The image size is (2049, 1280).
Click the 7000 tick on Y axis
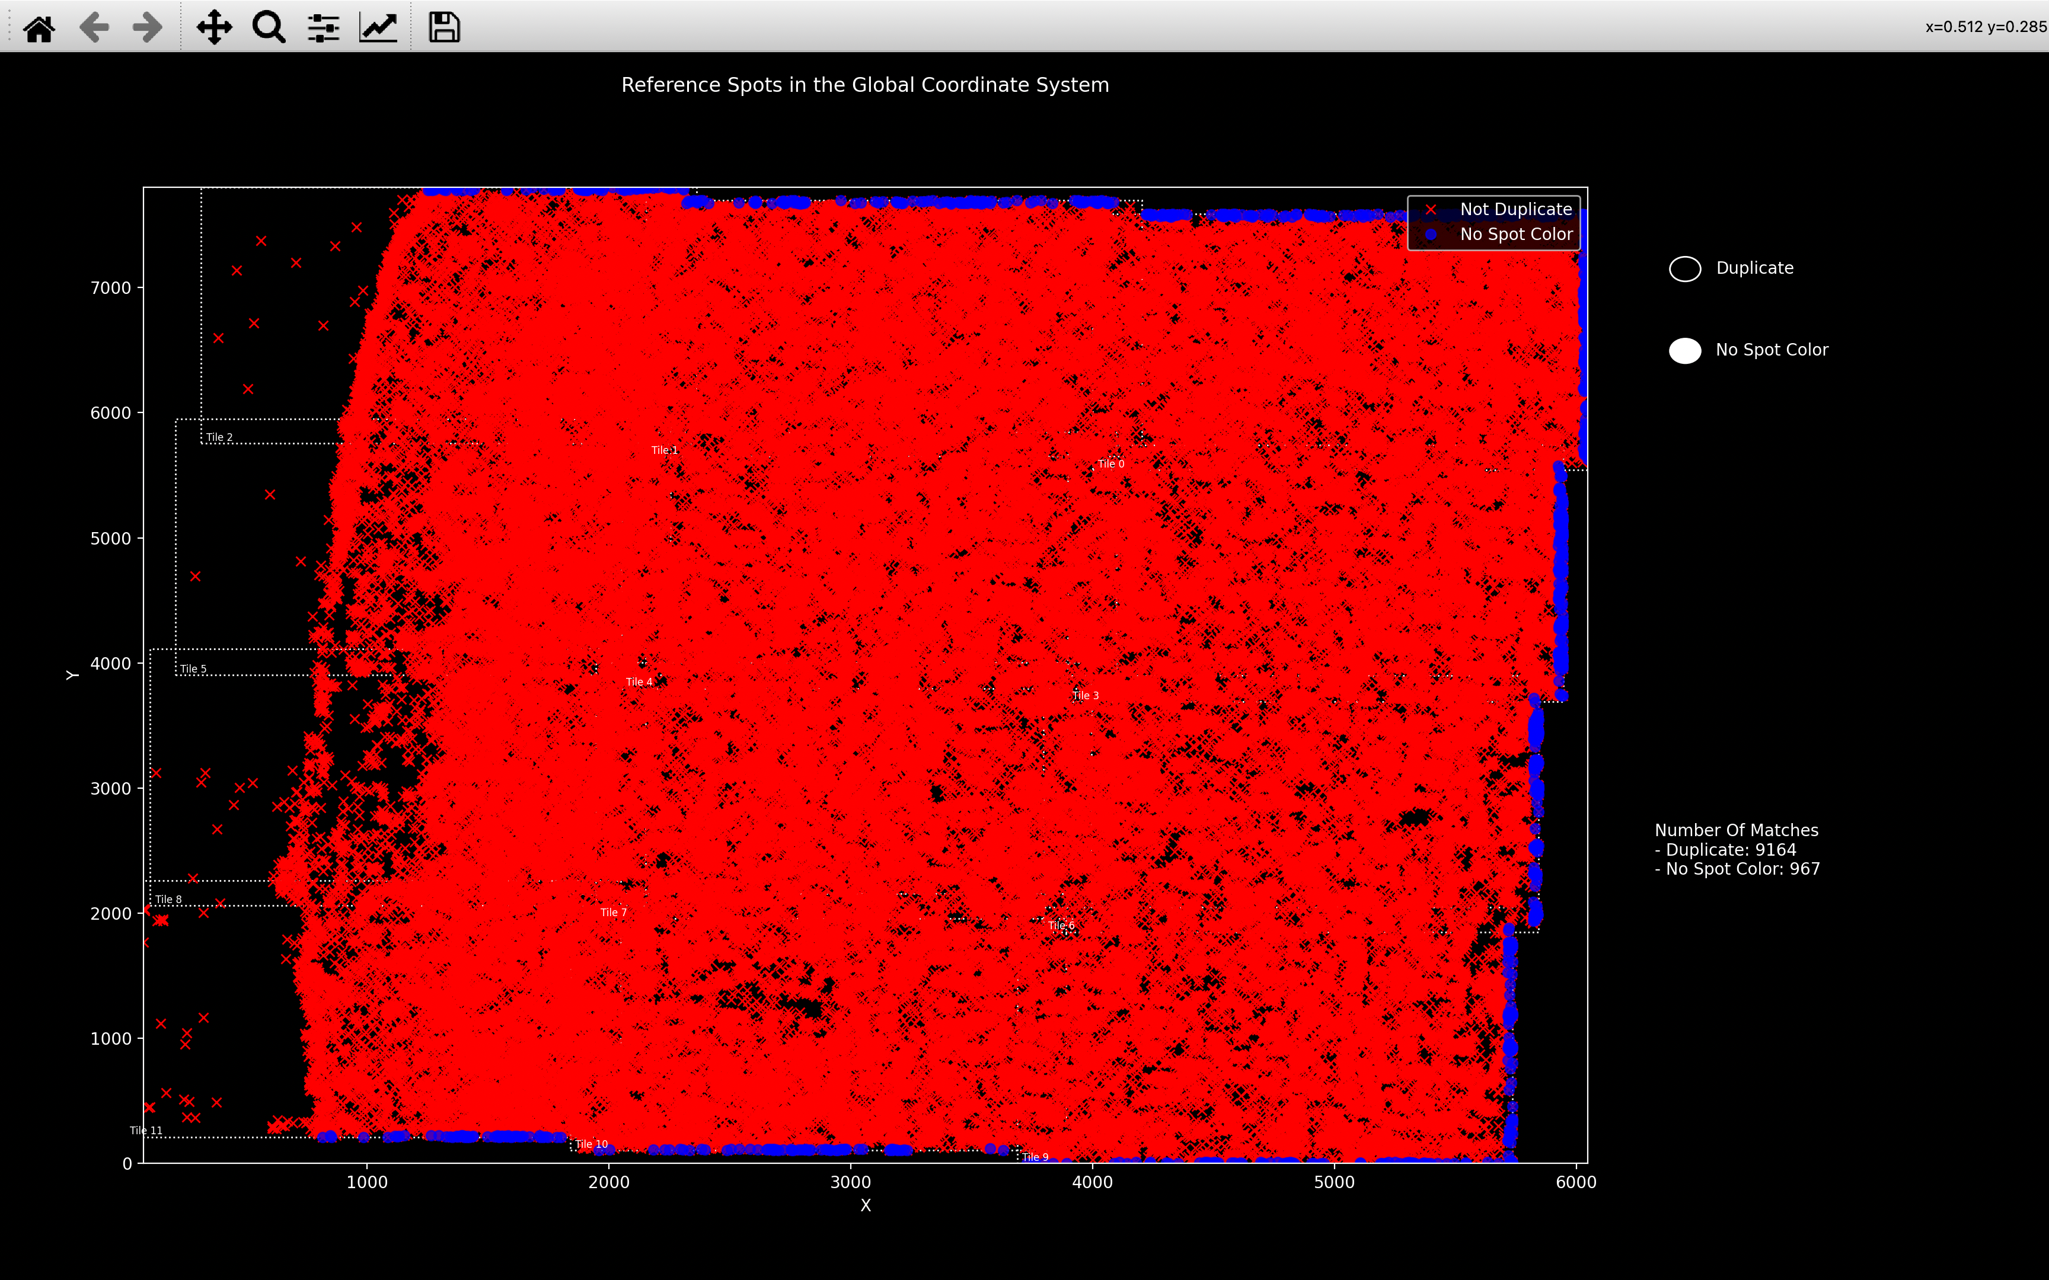[111, 288]
